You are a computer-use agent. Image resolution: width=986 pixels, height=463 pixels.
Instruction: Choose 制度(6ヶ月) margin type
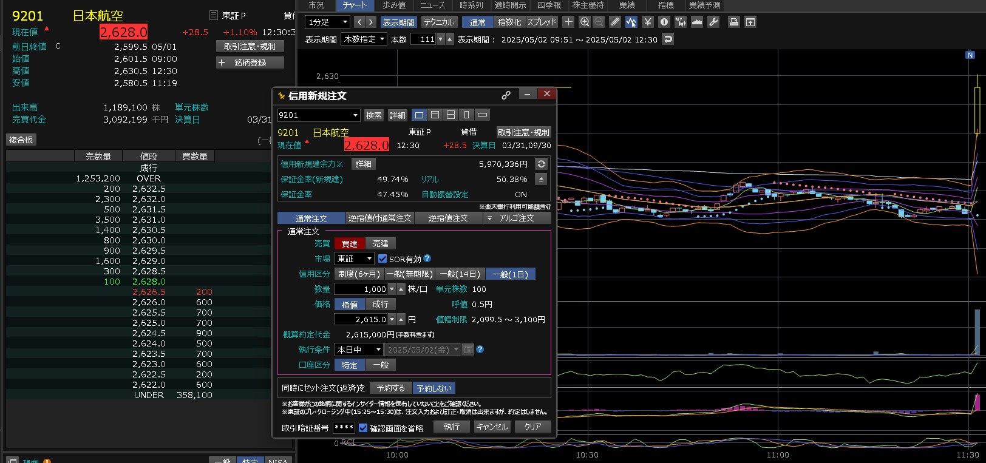click(x=359, y=274)
